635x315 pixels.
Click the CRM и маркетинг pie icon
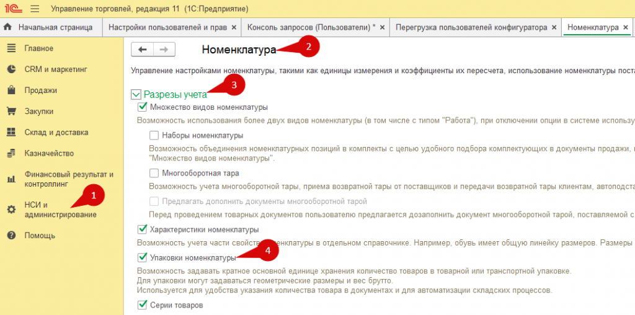tap(11, 69)
